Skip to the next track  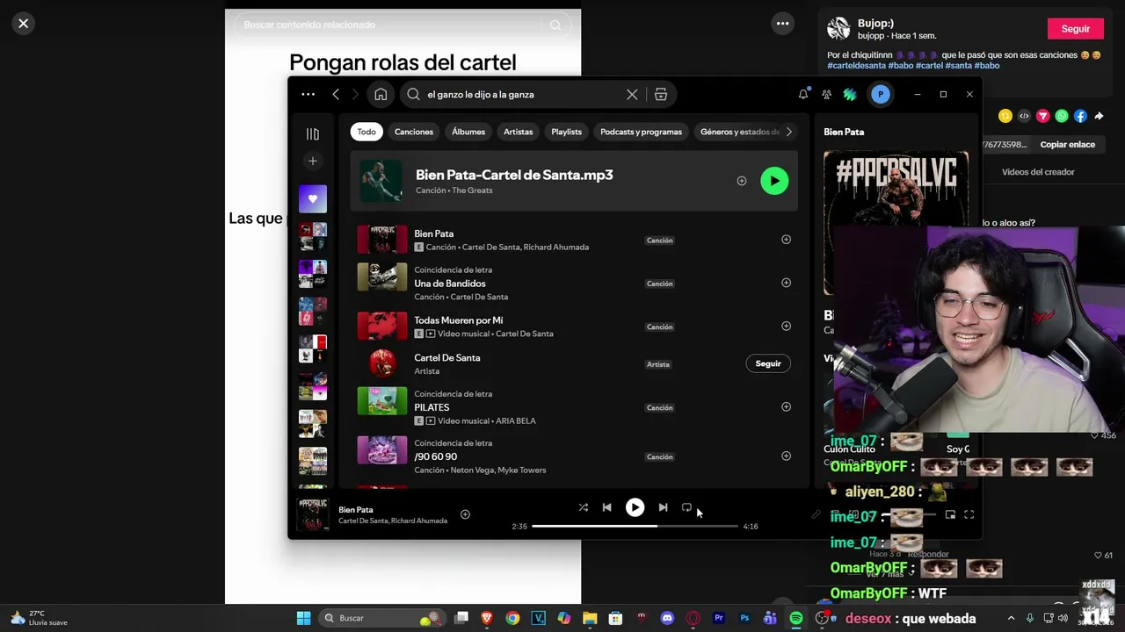click(x=663, y=507)
